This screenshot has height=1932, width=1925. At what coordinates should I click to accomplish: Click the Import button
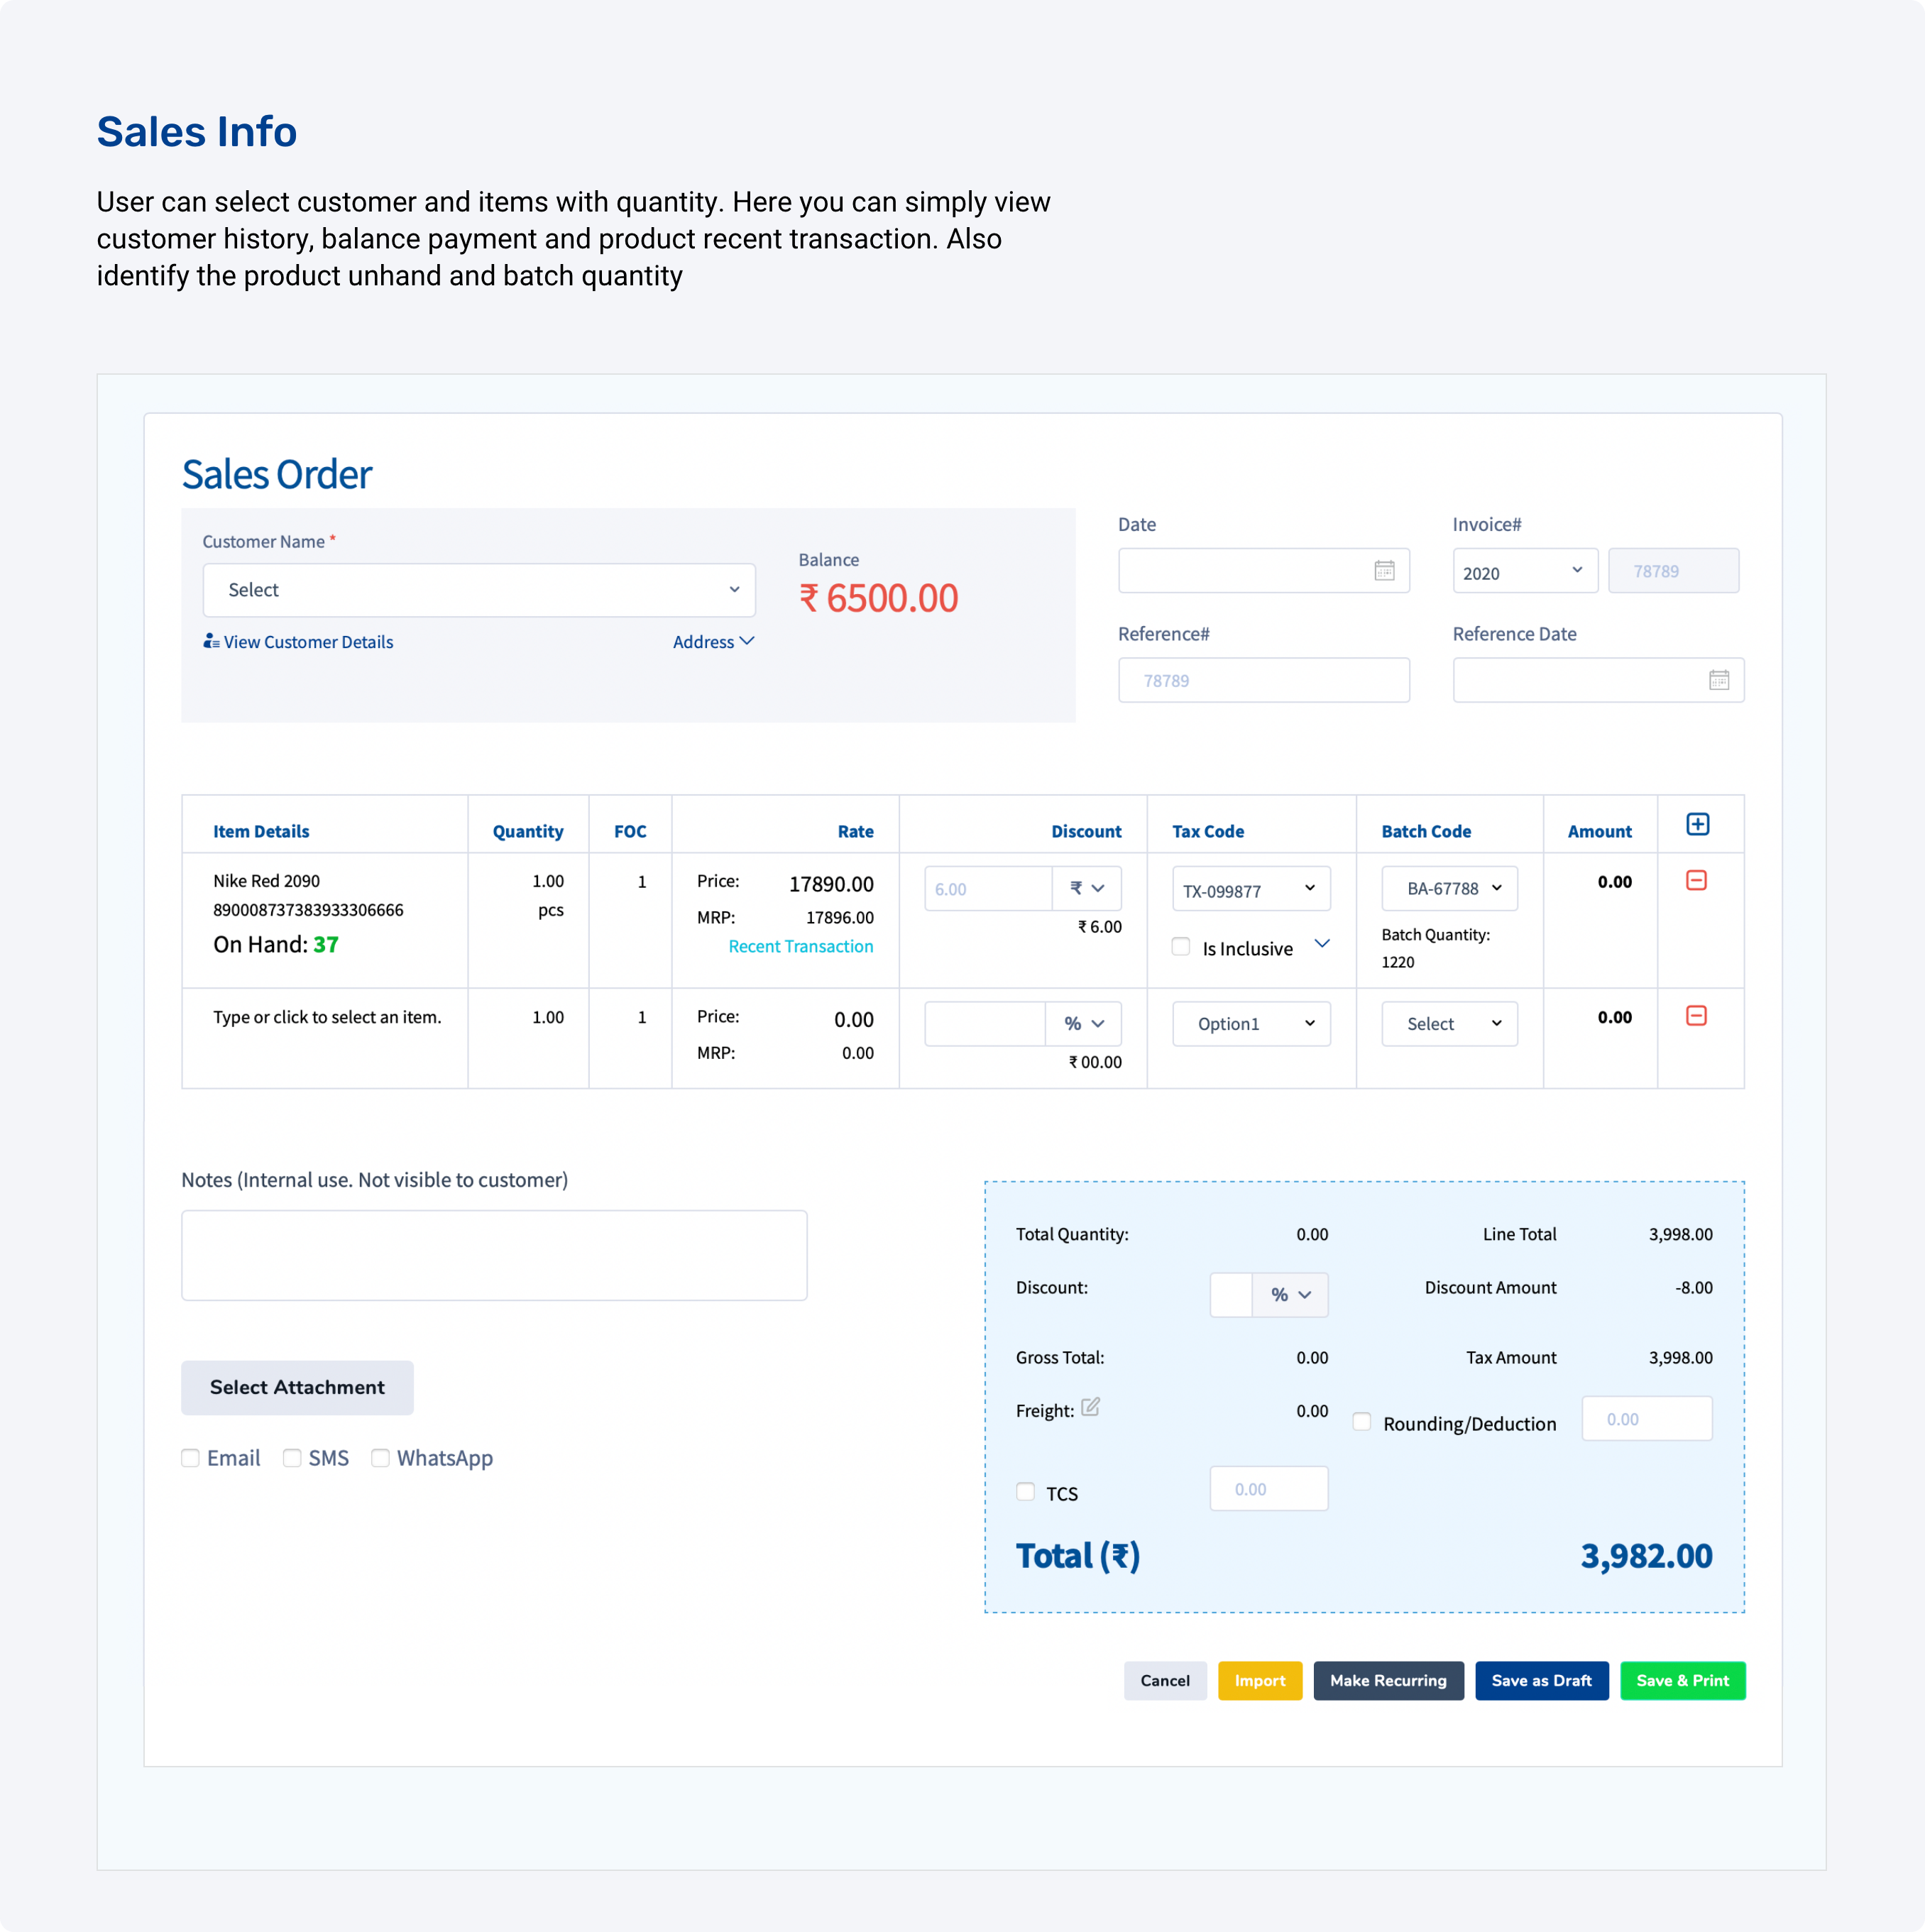click(x=1260, y=1681)
